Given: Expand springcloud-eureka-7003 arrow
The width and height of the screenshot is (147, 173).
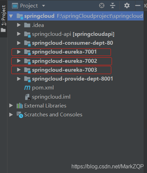Looking at the screenshot, I should (x=19, y=70).
